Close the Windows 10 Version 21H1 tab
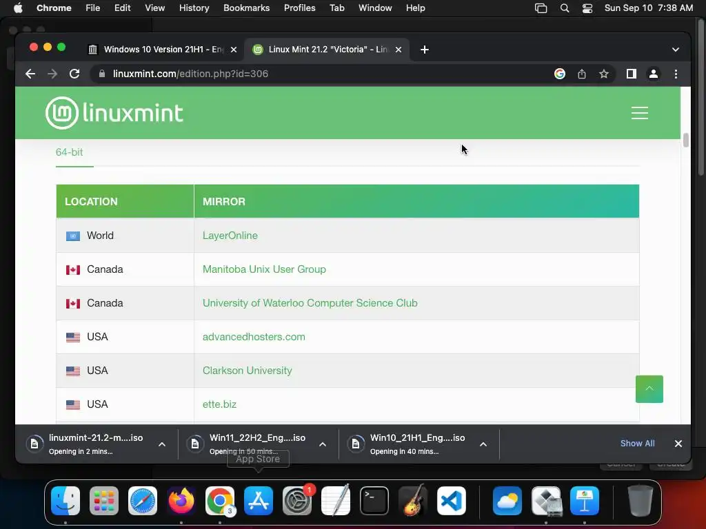The height and width of the screenshot is (529, 706). 234,50
